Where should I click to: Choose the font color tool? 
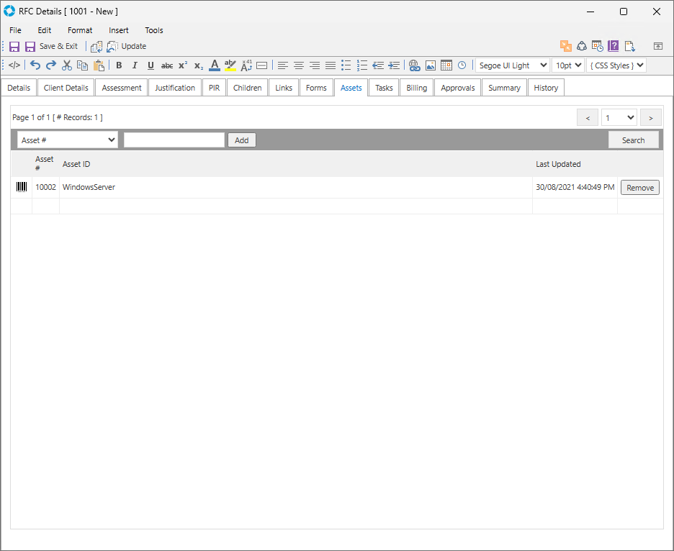click(x=215, y=65)
